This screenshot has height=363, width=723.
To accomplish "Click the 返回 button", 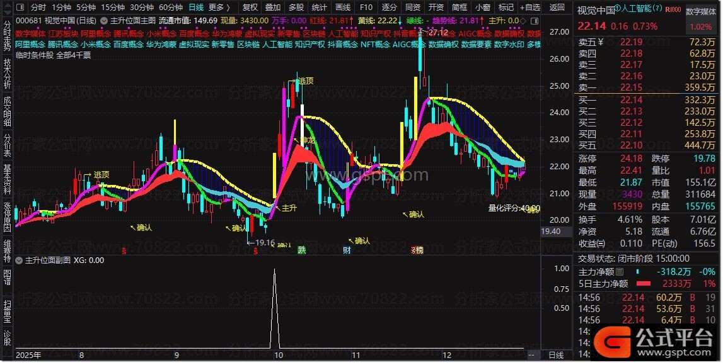I will pyautogui.click(x=557, y=8).
